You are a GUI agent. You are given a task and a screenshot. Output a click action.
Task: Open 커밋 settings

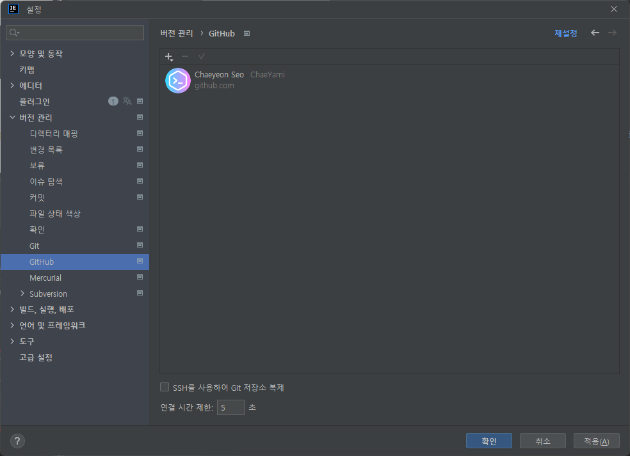(37, 198)
